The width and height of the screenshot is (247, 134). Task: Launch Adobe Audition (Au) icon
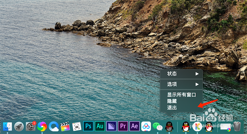(x=100, y=126)
